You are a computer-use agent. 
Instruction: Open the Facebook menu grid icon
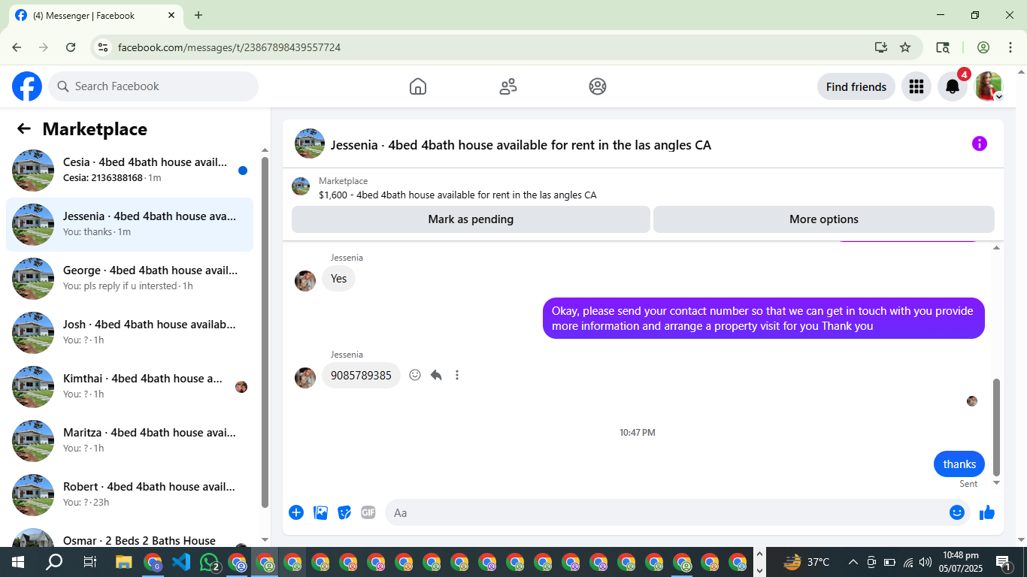916,86
